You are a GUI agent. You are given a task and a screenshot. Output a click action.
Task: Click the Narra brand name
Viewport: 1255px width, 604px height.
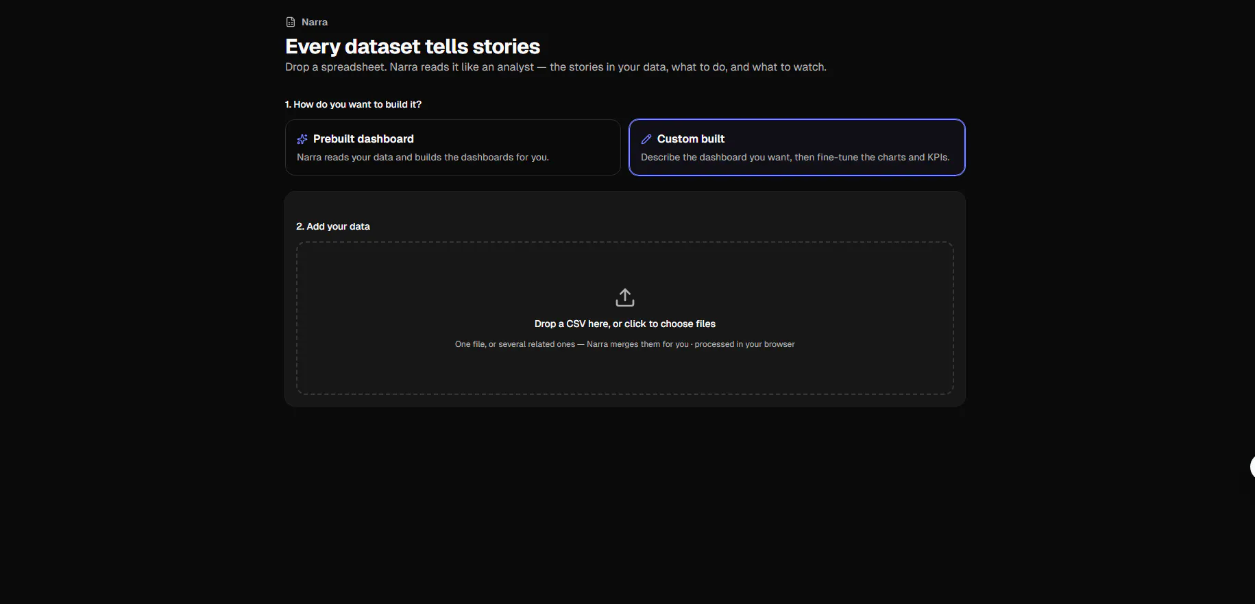tap(315, 22)
